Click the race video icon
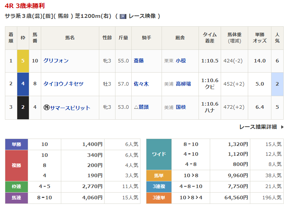 pyautogui.click(x=123, y=16)
